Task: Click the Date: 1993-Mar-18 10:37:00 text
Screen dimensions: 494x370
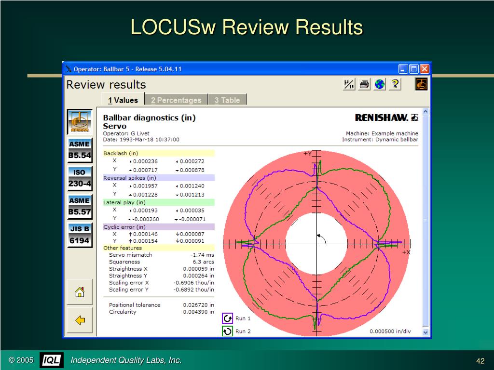Action: point(141,139)
